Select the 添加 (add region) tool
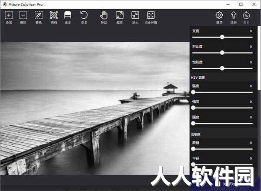Viewport: 261px width, 191px height. tap(9, 17)
